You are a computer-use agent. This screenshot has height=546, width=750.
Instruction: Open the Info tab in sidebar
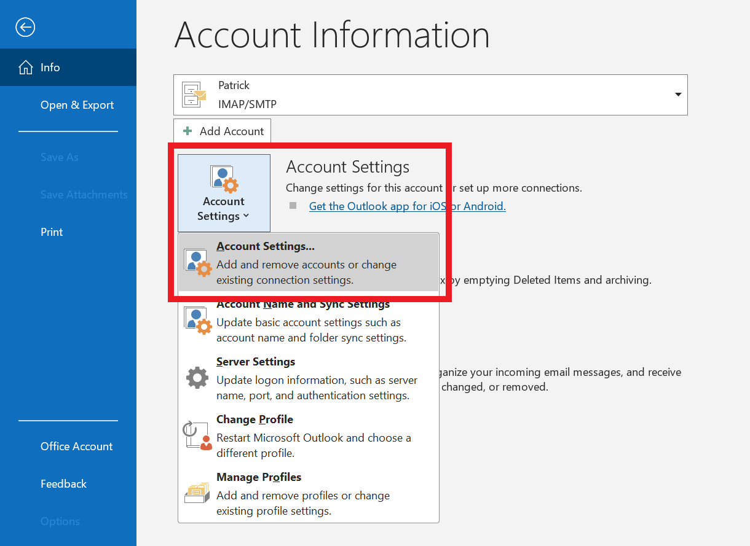[68, 68]
